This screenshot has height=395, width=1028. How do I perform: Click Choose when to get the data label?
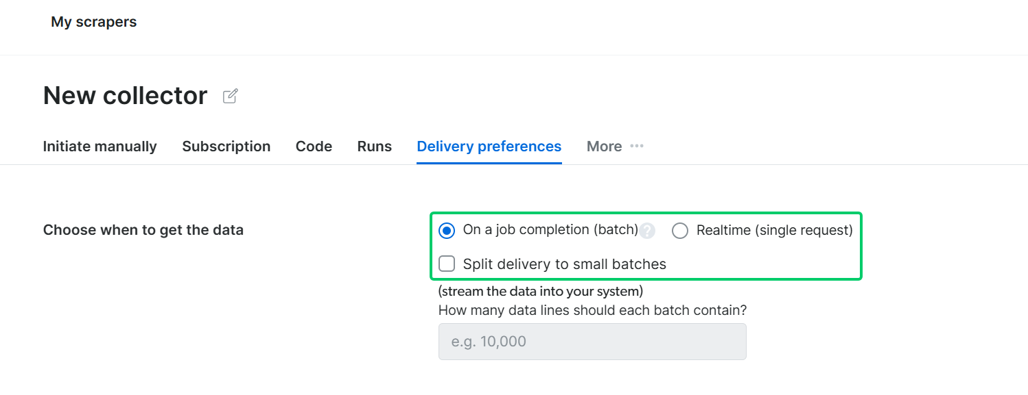pos(143,230)
